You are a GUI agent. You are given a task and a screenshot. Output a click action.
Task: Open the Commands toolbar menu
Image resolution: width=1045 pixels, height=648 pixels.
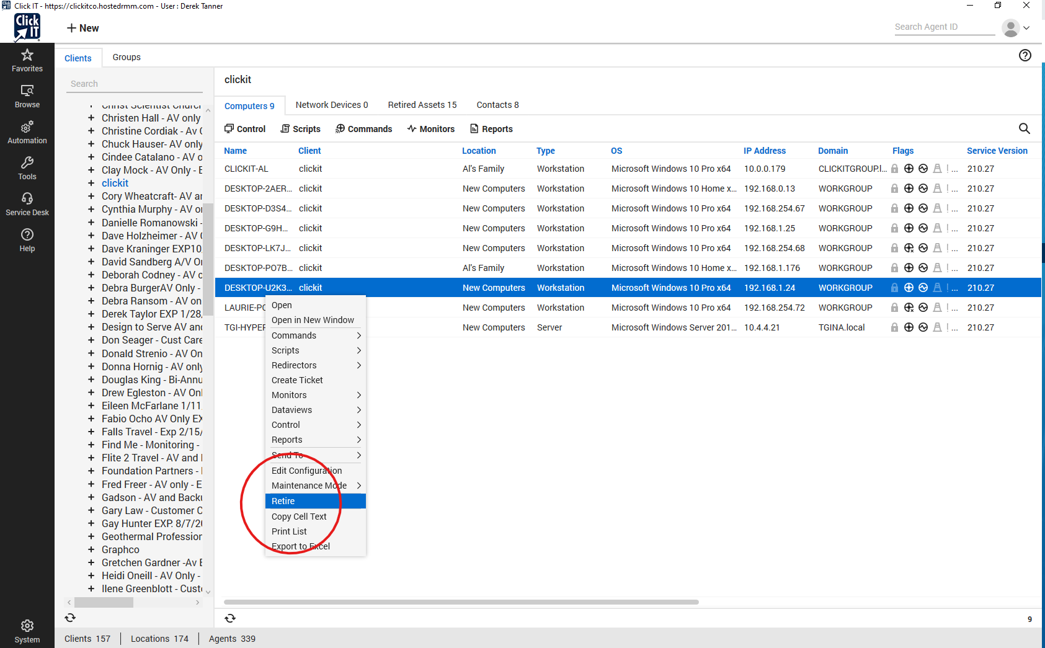pos(364,129)
